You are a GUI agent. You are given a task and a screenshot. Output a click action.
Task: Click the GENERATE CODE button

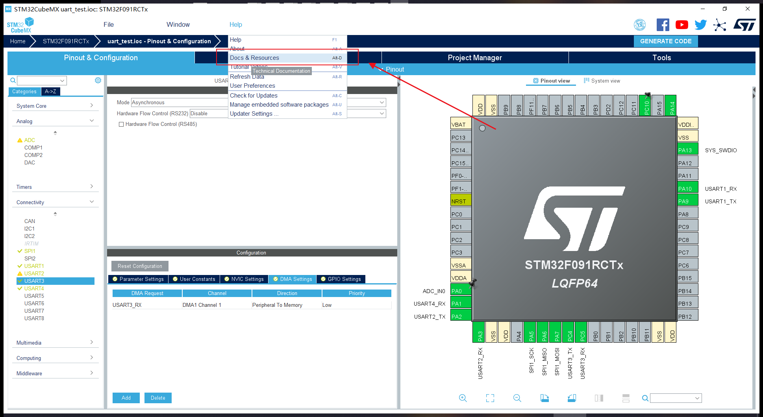[x=665, y=41]
